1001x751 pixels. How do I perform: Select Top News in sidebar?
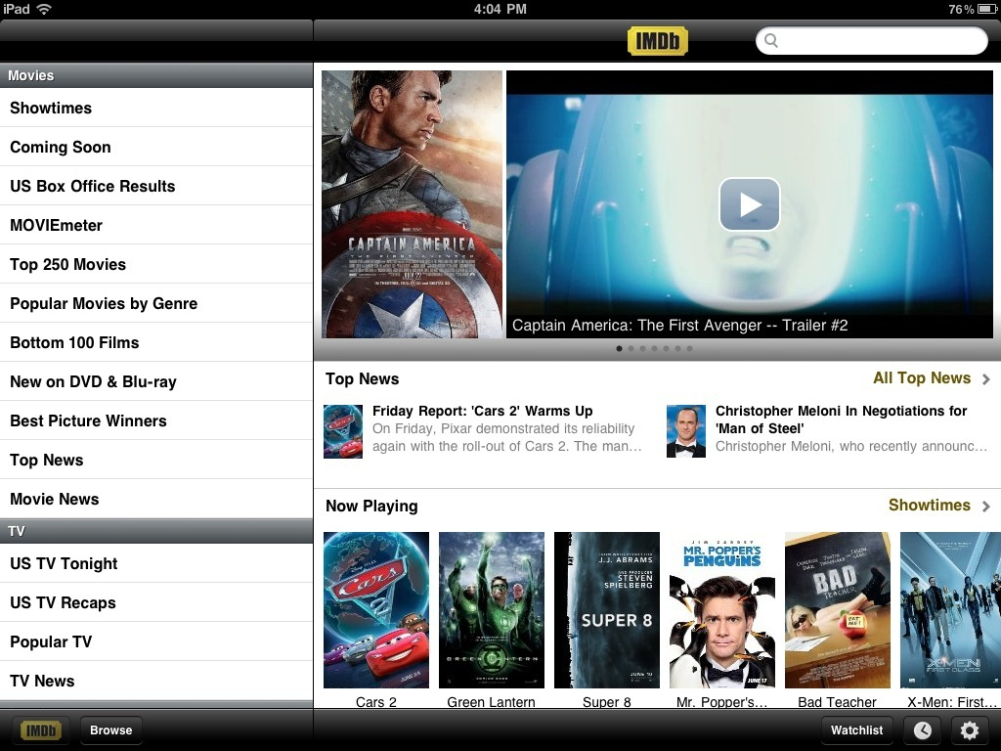click(x=156, y=460)
